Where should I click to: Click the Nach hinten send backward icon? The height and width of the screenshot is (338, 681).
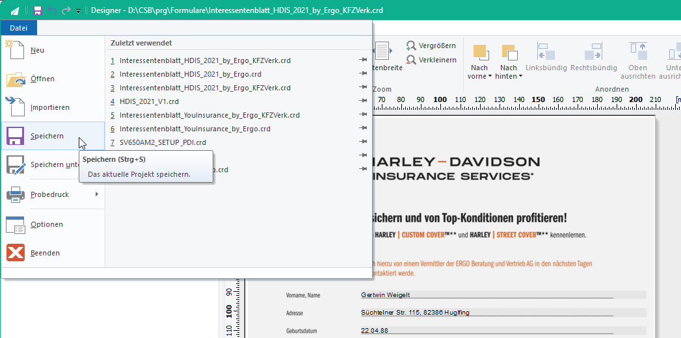click(510, 53)
